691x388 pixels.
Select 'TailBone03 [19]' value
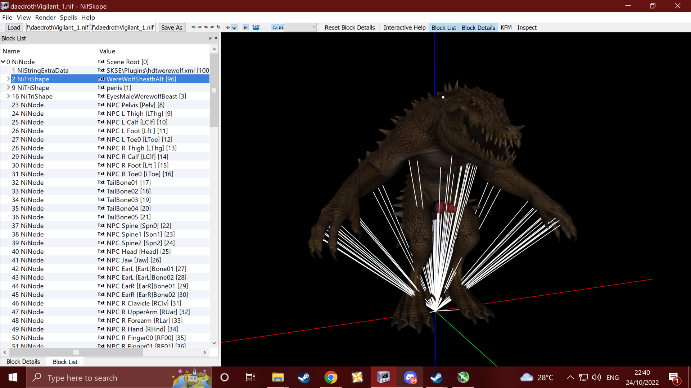[128, 200]
